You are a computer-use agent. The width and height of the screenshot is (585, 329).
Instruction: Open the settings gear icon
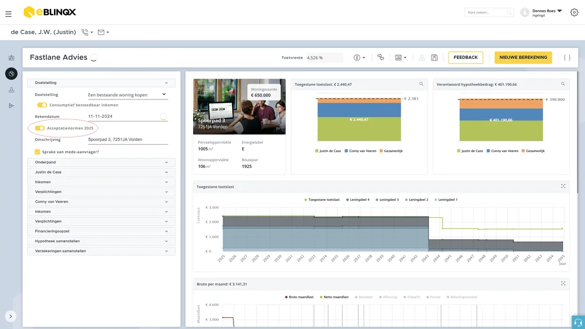[574, 13]
